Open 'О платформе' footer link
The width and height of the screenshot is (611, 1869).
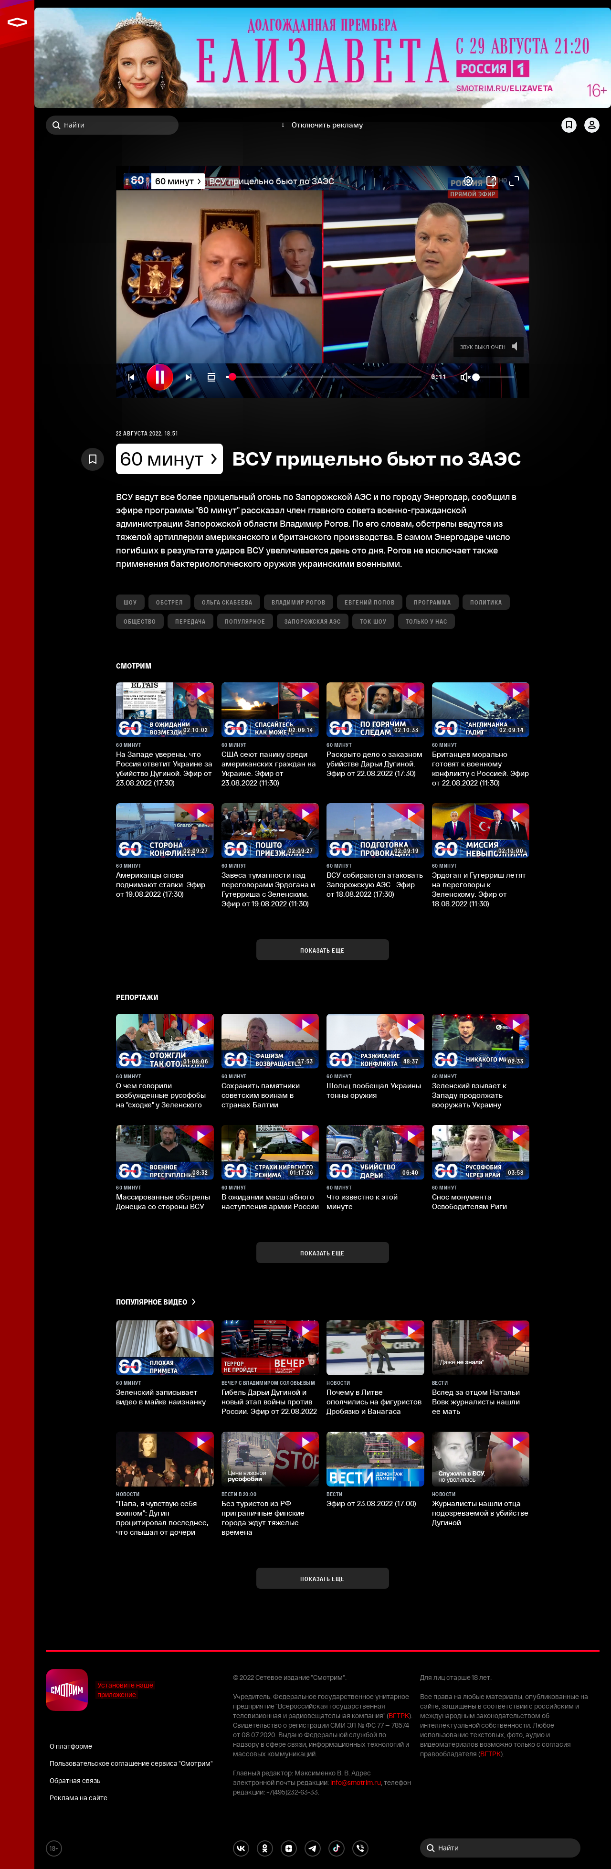pyautogui.click(x=70, y=1746)
